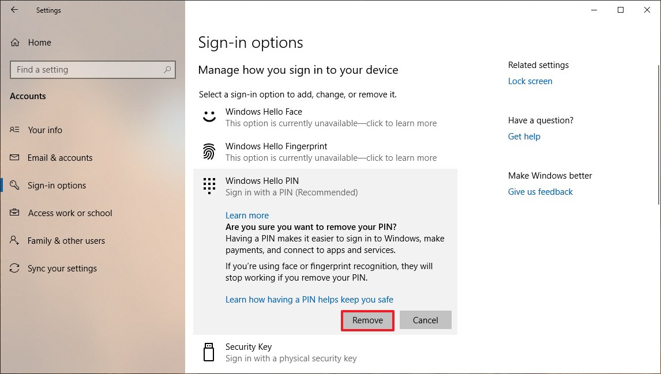The height and width of the screenshot is (374, 661).
Task: Click the Get help link
Action: tap(524, 137)
